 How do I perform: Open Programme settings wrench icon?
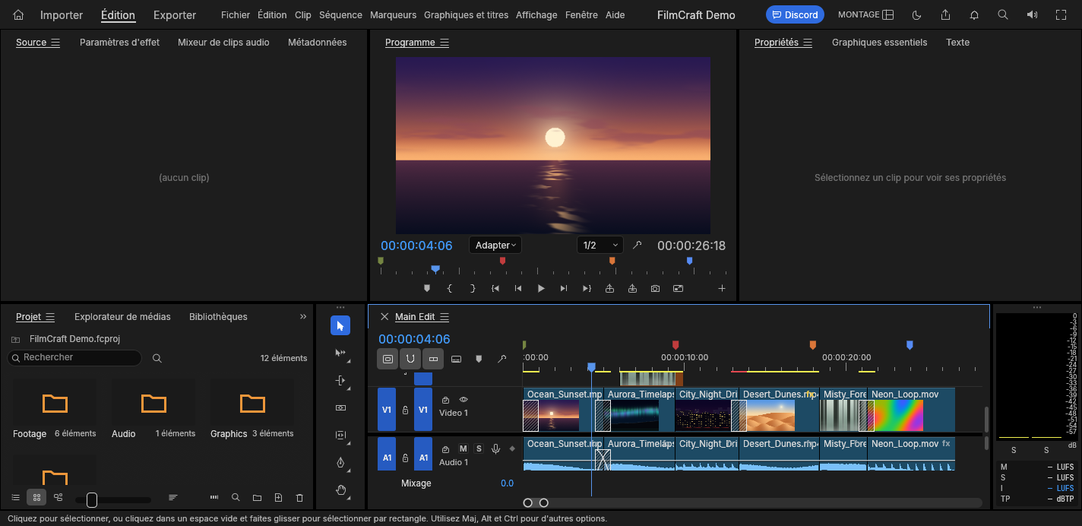[637, 246]
